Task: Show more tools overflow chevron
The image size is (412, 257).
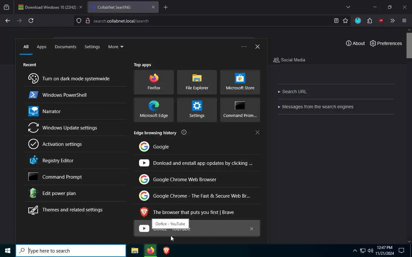Action: 392,21
